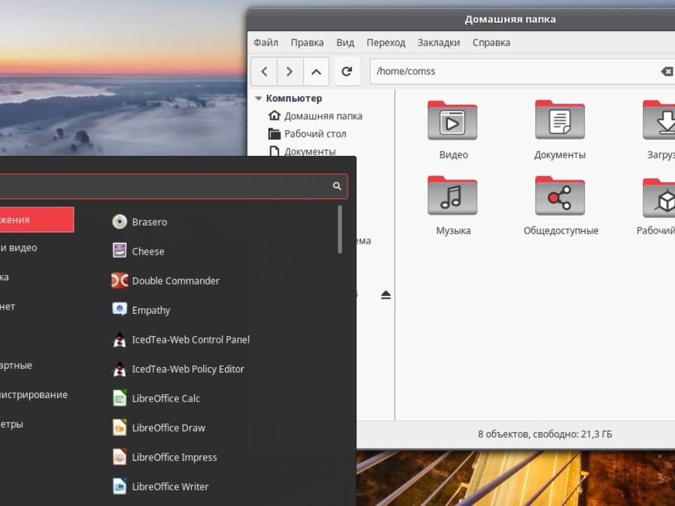Click the application menu scrollbar
This screenshot has height=506, width=675.
pyautogui.click(x=340, y=230)
